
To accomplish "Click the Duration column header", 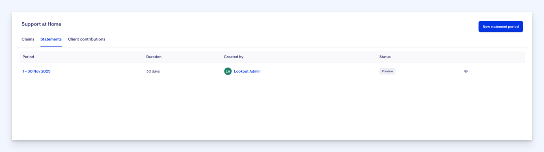I will [154, 57].
